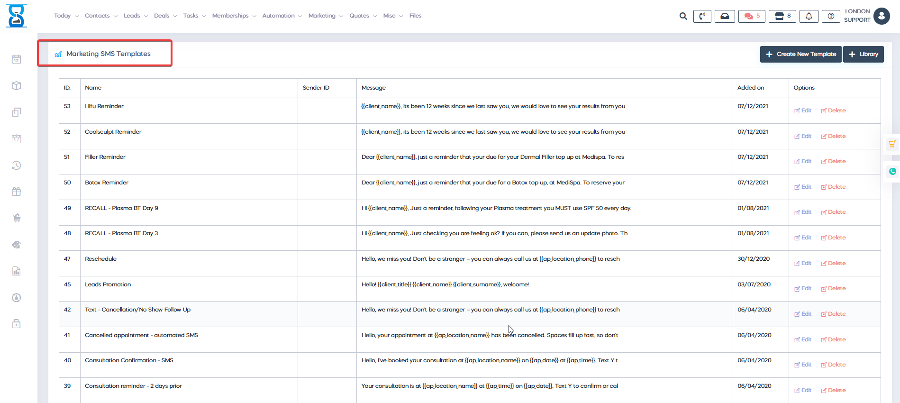Screen dimensions: 900x403
Task: Click the Library button
Action: tap(864, 54)
